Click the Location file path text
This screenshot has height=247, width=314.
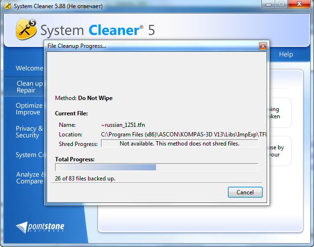coord(184,135)
